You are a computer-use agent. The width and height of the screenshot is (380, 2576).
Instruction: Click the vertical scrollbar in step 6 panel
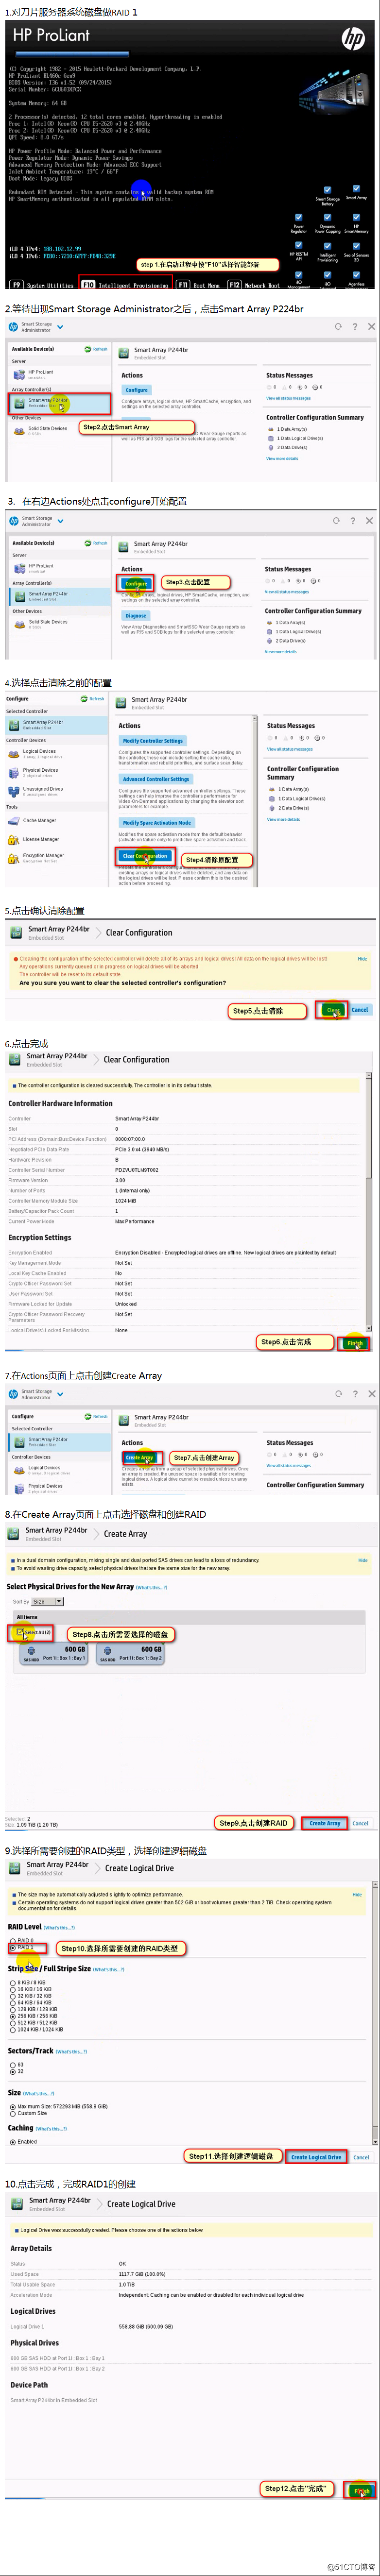click(x=369, y=1201)
